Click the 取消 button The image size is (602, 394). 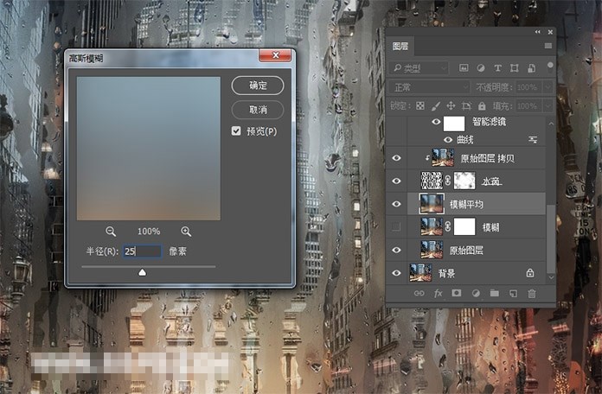[258, 110]
